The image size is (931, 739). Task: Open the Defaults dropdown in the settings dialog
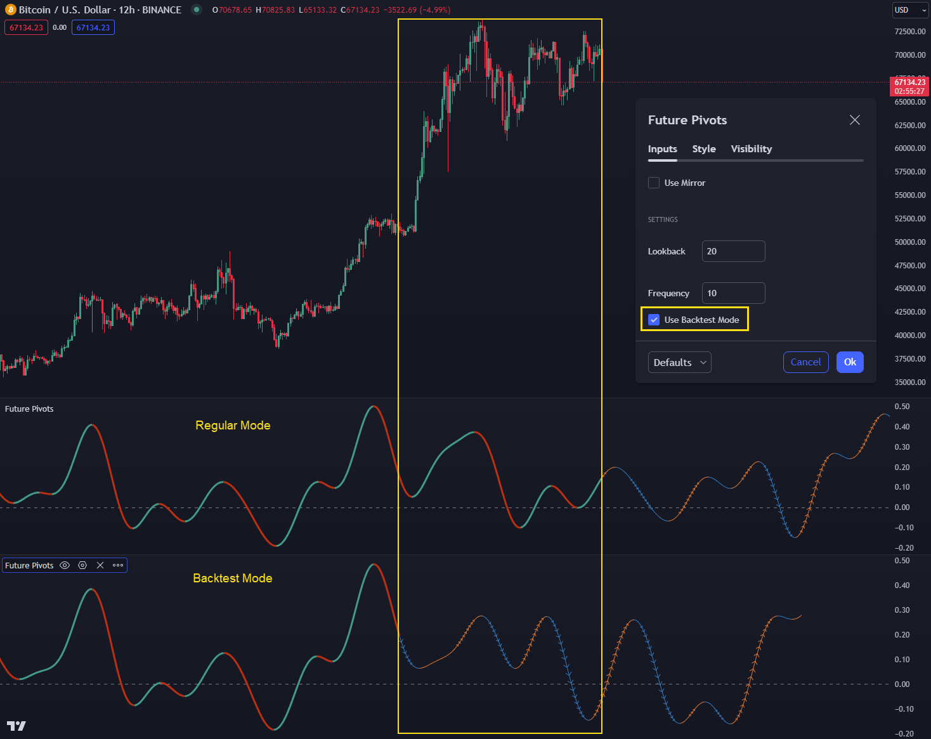coord(674,362)
